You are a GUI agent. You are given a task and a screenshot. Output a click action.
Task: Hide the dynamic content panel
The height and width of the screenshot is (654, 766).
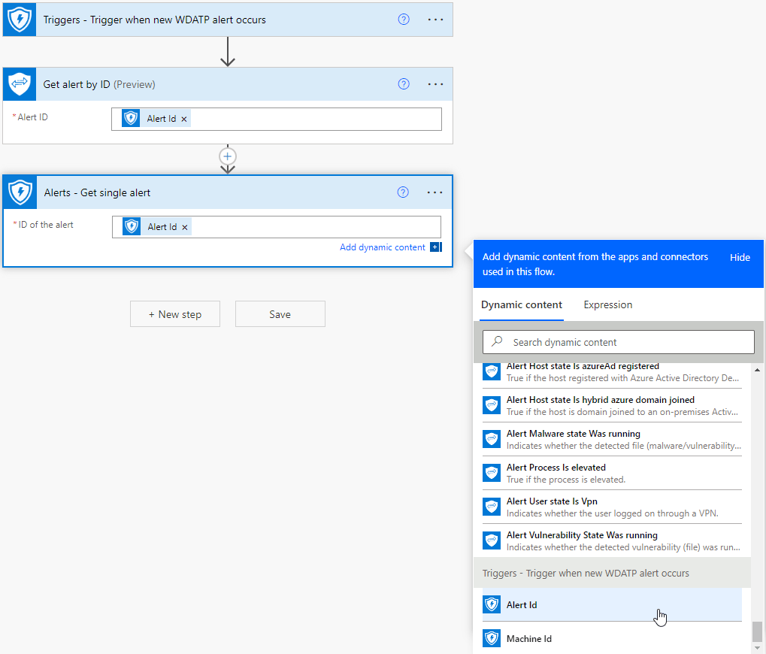[740, 257]
